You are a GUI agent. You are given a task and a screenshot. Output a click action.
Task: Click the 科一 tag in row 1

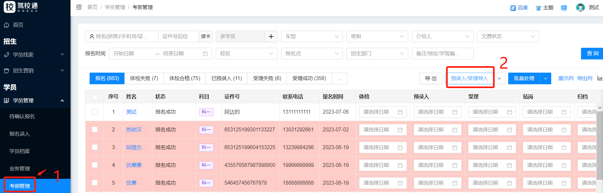206,112
